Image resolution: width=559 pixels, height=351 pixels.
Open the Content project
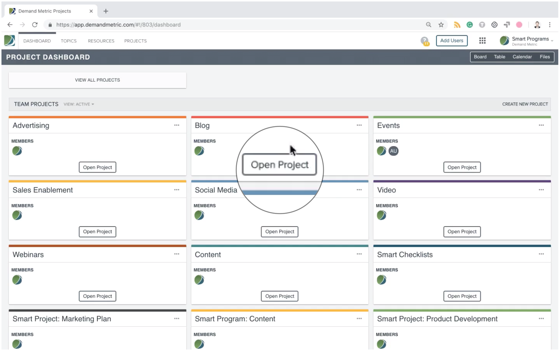click(x=279, y=296)
